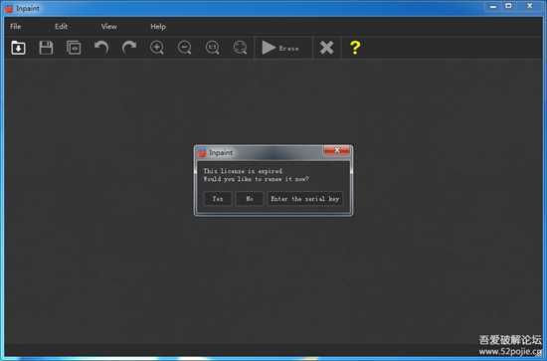Zoom out using the minus magnifier icon
This screenshot has height=361, width=547.
pos(185,48)
